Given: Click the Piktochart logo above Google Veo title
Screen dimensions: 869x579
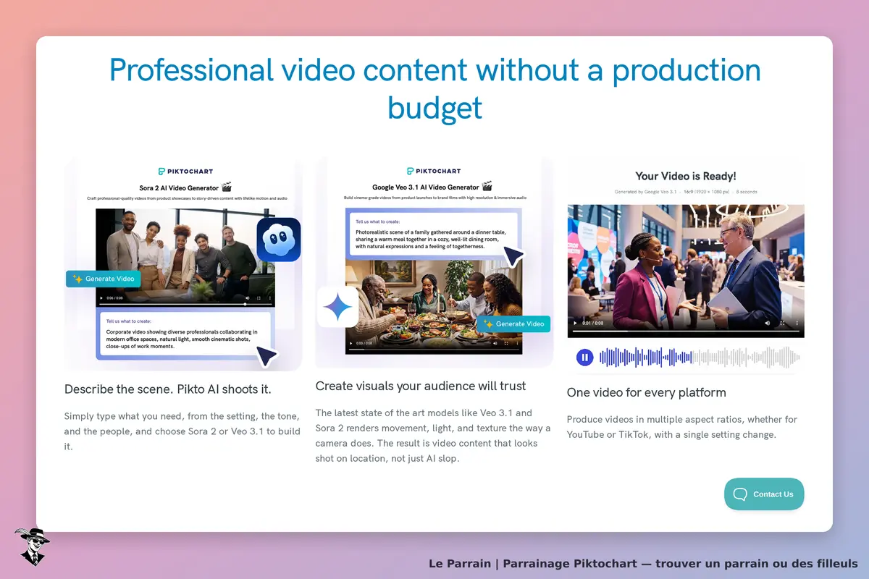Looking at the screenshot, I should pyautogui.click(x=434, y=172).
